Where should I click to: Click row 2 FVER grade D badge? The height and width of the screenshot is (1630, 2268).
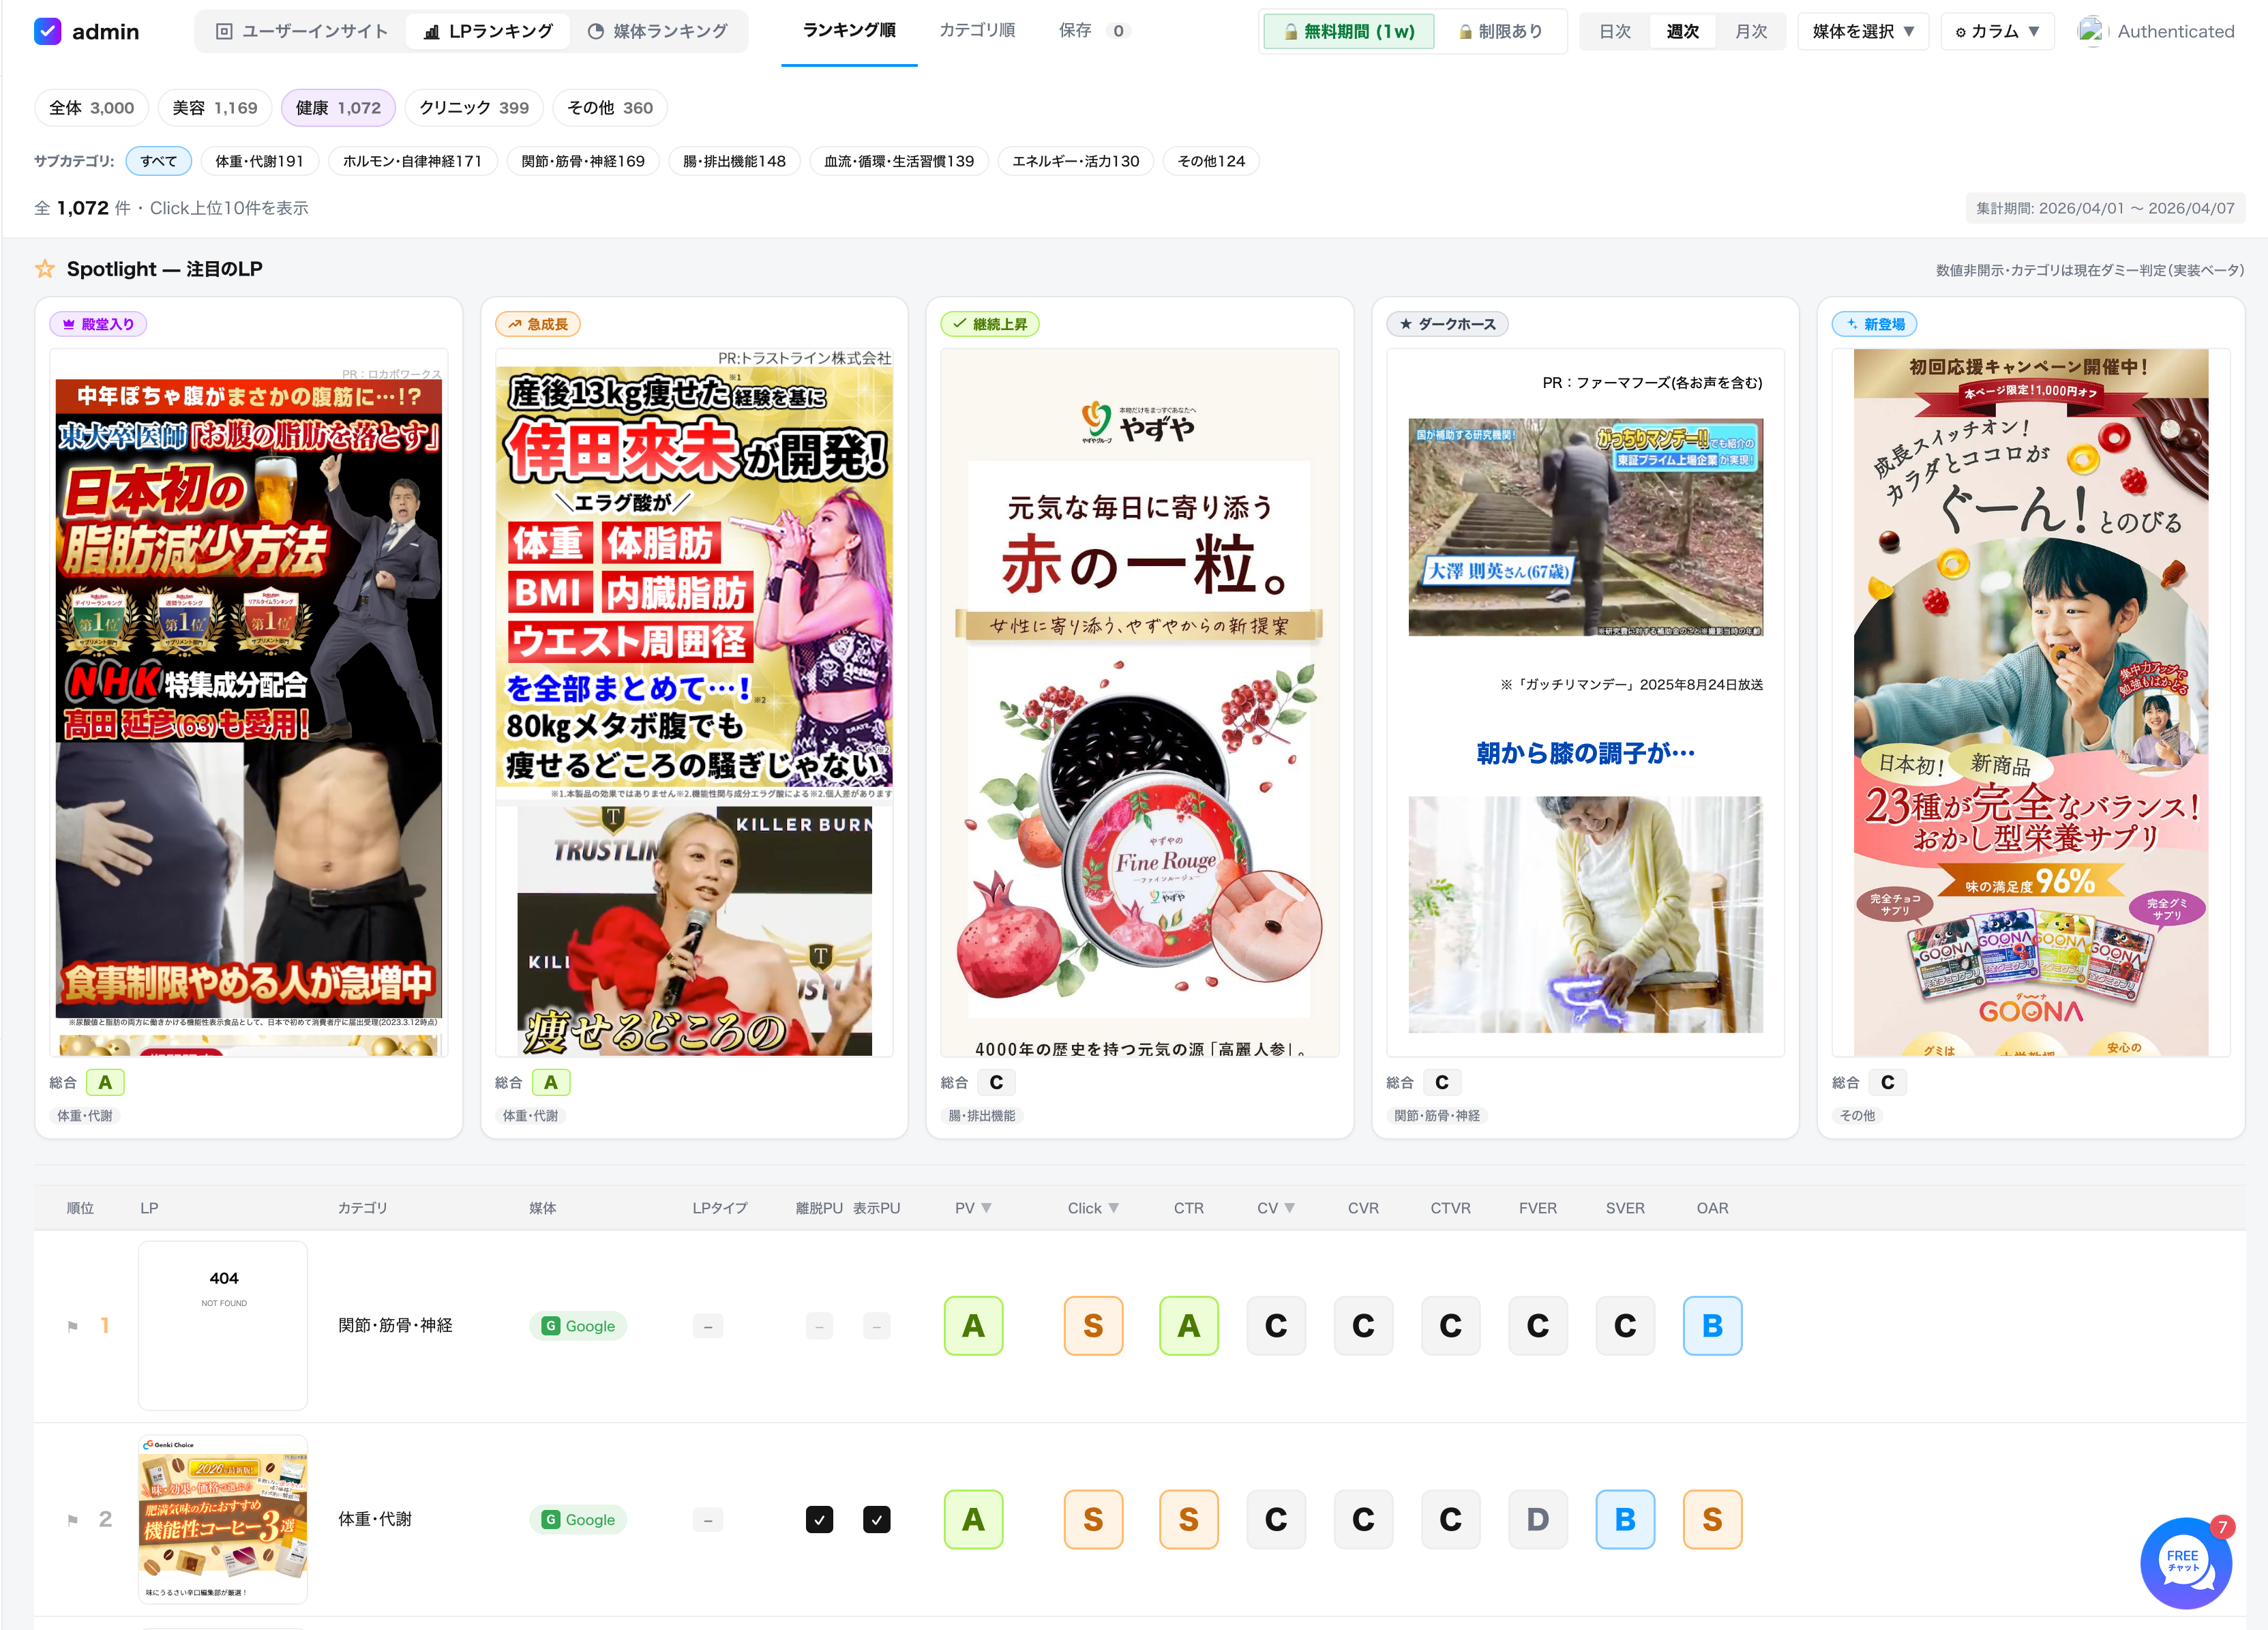coord(1538,1520)
